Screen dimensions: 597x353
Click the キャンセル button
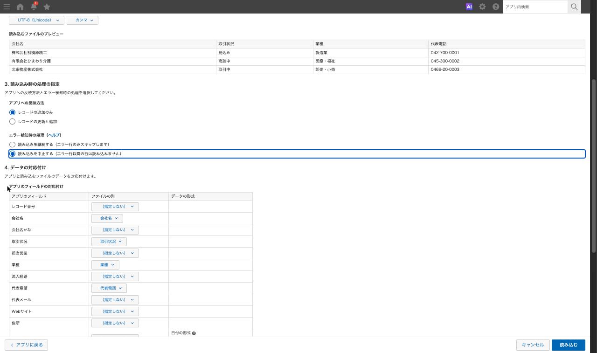[x=533, y=345]
